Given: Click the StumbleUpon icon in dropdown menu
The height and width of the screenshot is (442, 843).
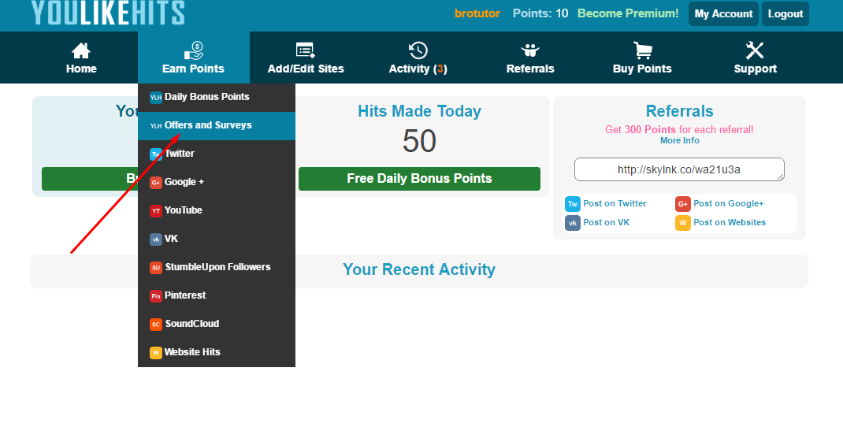Looking at the screenshot, I should [x=156, y=268].
